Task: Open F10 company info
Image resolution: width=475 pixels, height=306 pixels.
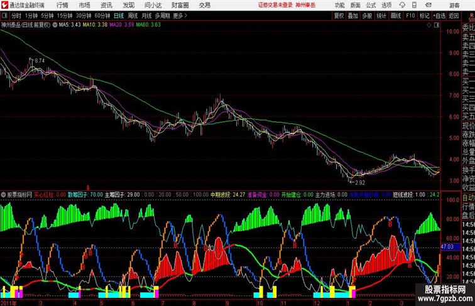Action: tap(410, 16)
